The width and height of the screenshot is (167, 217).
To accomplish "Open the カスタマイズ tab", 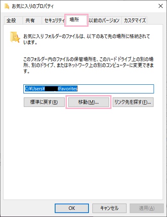I will tap(134, 20).
